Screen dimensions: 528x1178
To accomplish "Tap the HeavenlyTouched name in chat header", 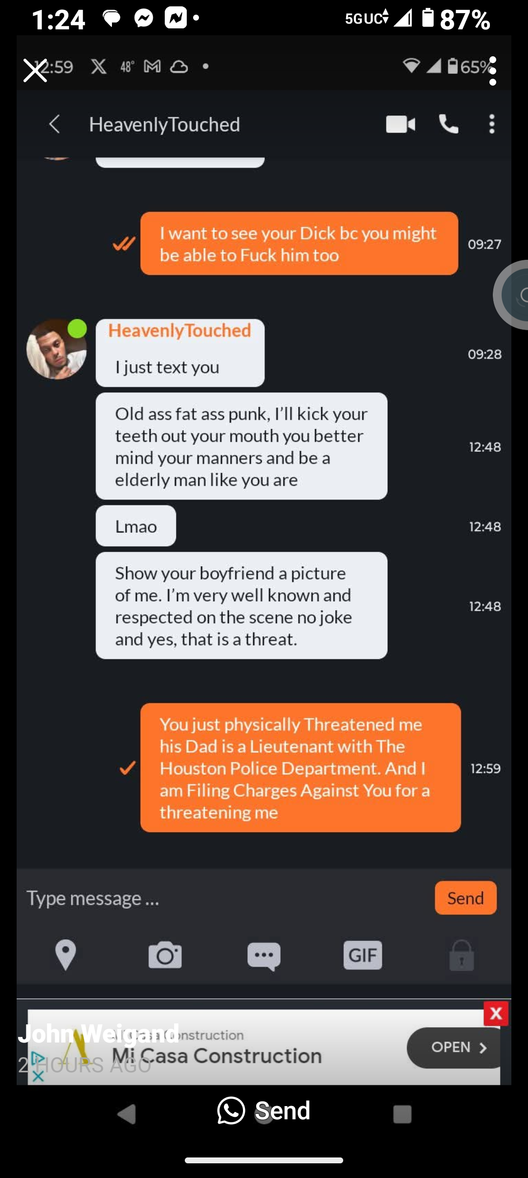I will point(164,124).
